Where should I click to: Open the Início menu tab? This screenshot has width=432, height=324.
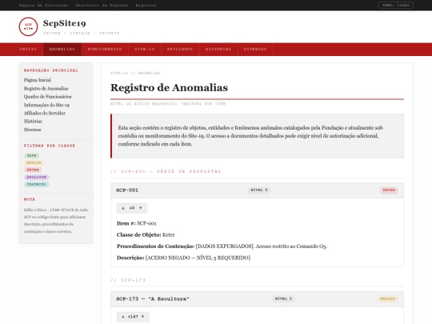click(28, 50)
